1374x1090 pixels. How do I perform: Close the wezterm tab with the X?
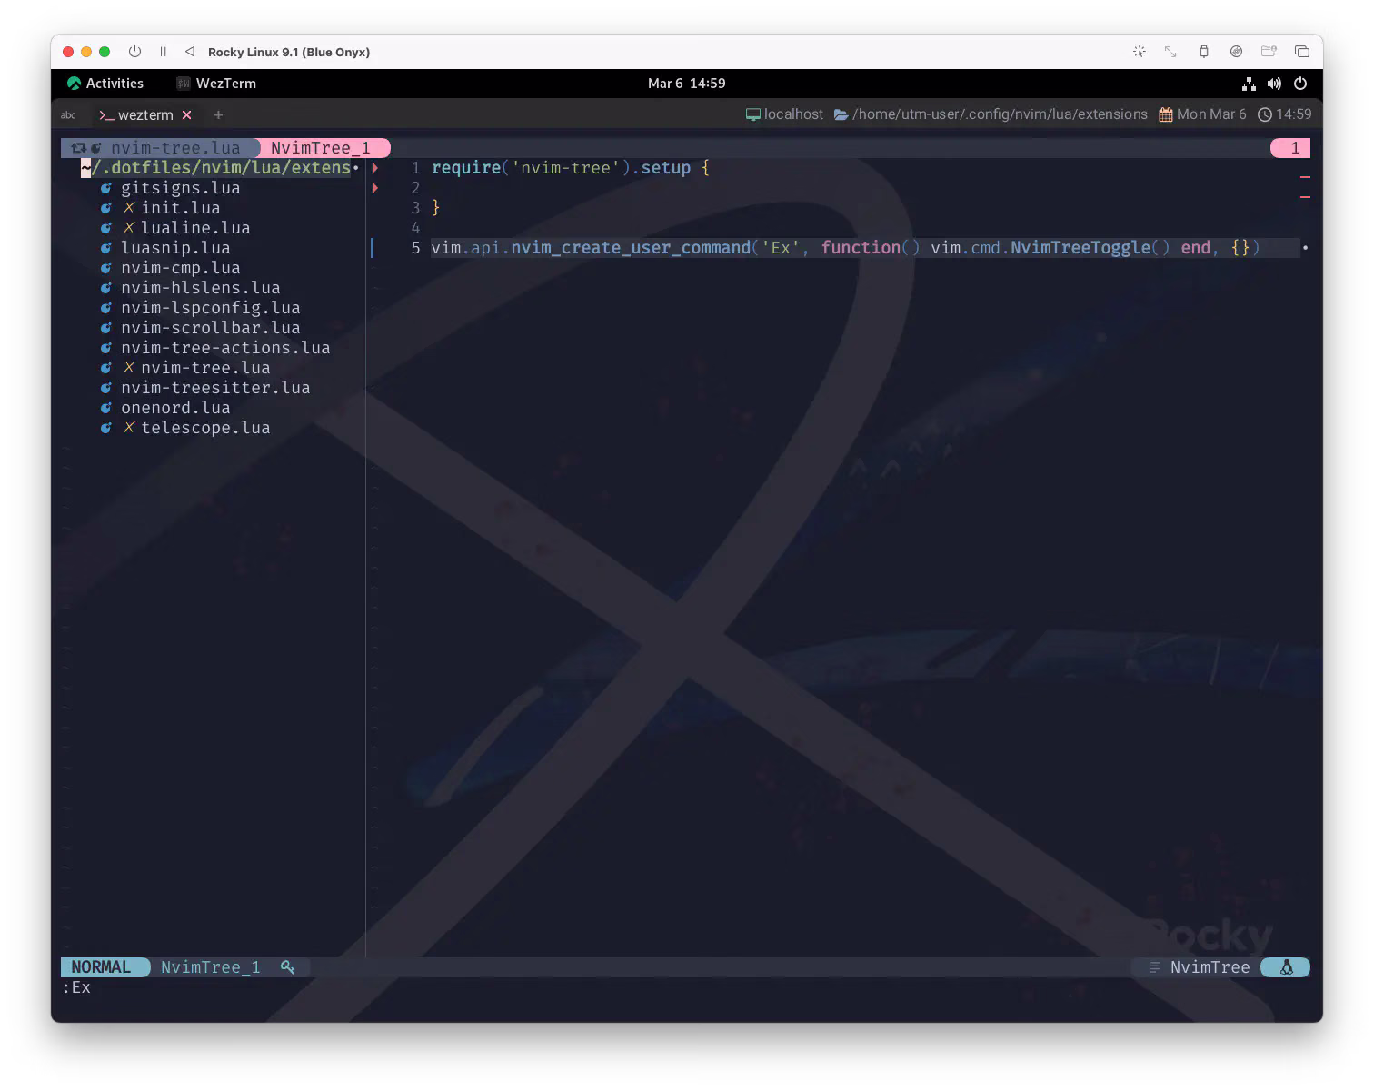[x=186, y=115]
